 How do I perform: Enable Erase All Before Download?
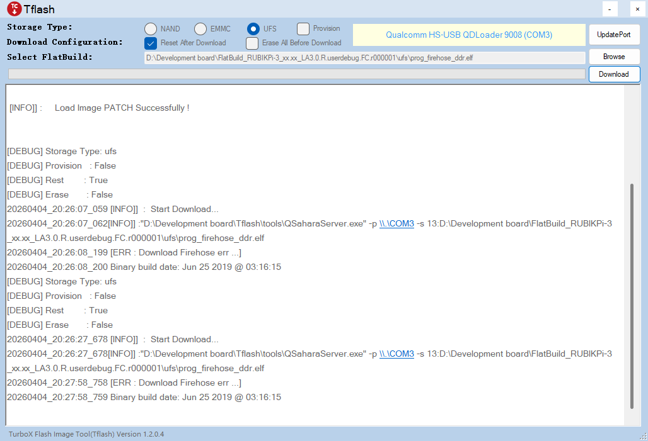point(252,43)
